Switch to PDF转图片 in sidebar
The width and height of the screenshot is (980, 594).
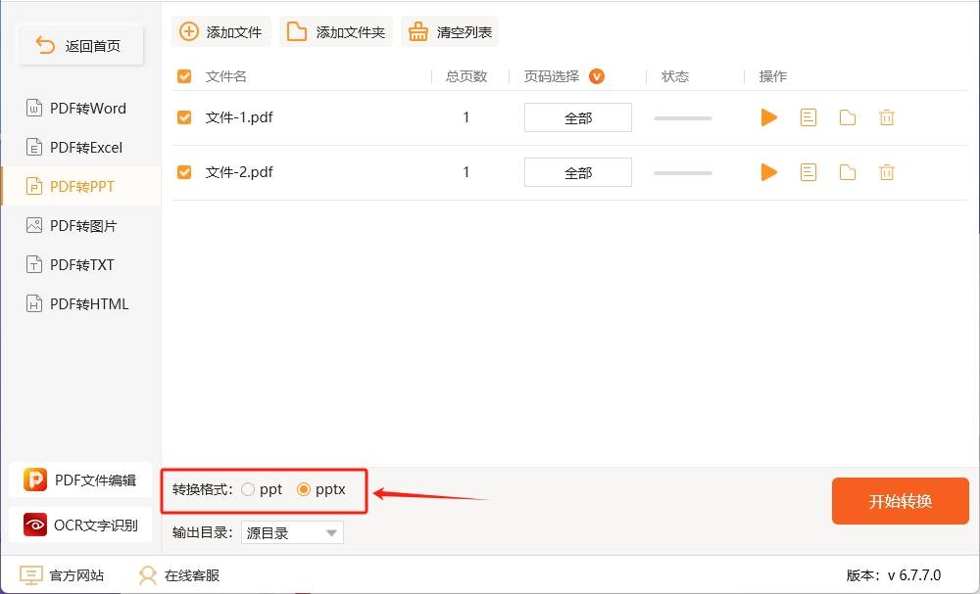click(80, 225)
